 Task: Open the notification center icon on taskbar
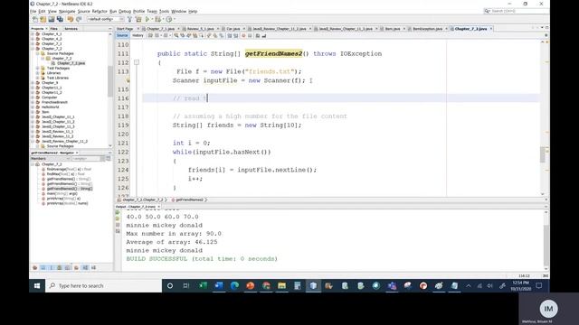[539, 285]
